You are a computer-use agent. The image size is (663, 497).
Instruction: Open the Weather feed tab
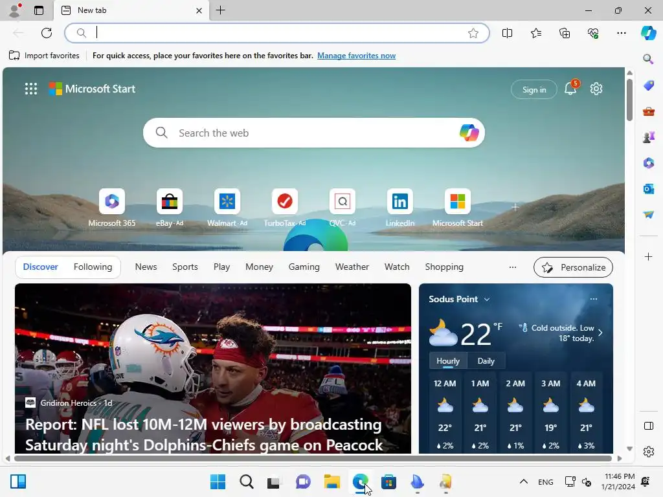pyautogui.click(x=352, y=267)
